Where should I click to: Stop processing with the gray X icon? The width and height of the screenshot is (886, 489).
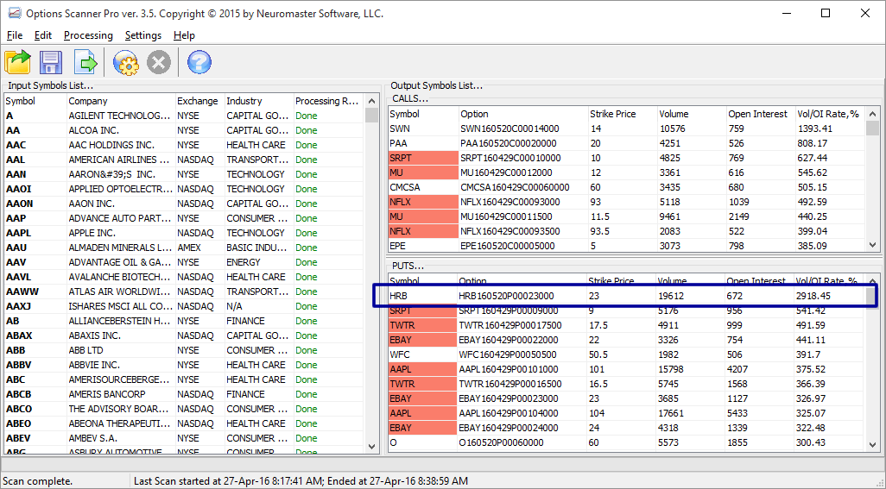[159, 62]
